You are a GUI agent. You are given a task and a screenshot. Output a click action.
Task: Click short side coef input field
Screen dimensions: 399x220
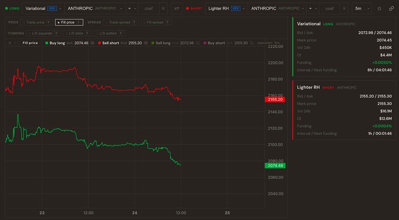(329, 8)
